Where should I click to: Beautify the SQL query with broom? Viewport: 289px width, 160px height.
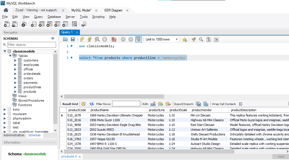coord(193,39)
